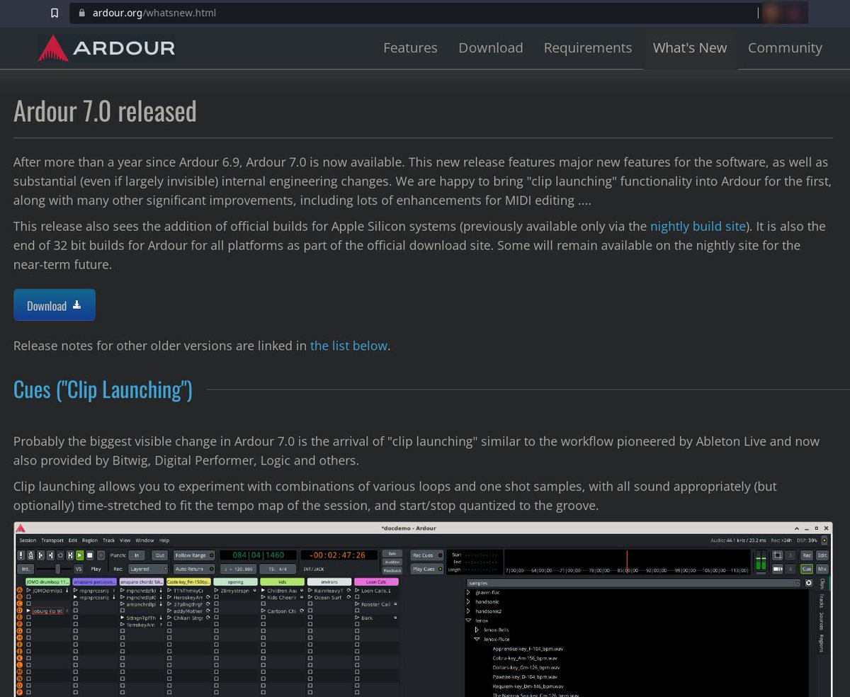Screen dimensions: 850x697
Task: Toggle the Play Cues button
Action: (x=426, y=569)
